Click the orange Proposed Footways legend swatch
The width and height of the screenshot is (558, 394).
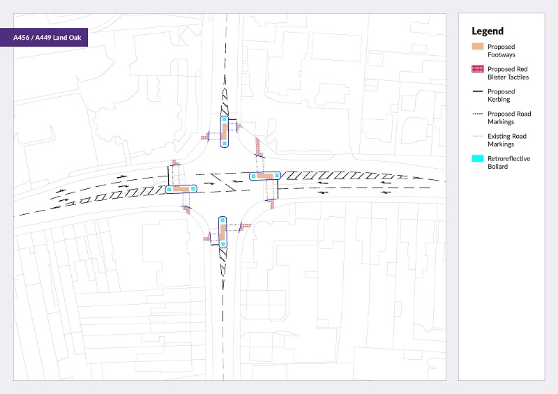478,46
